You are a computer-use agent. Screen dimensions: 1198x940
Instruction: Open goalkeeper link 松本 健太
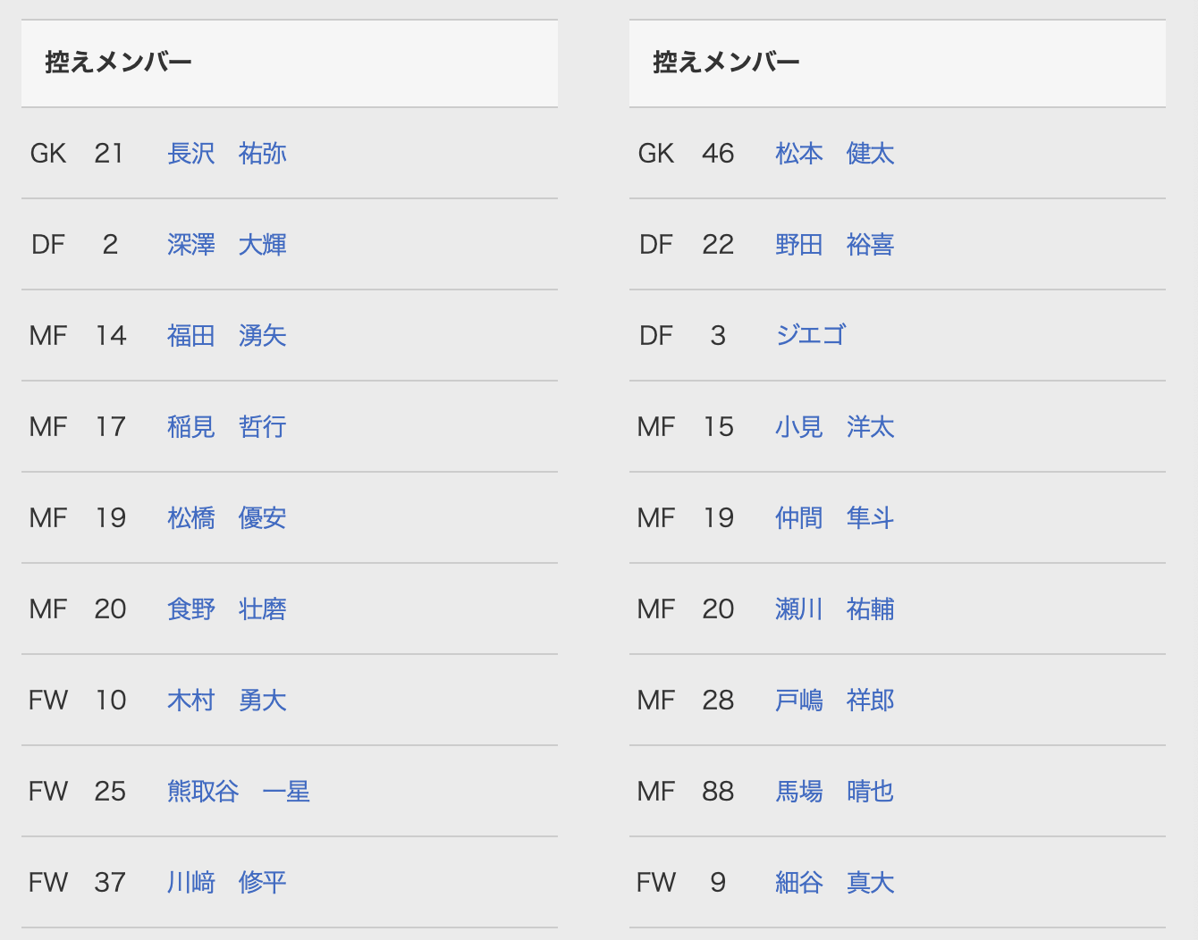[x=835, y=154]
